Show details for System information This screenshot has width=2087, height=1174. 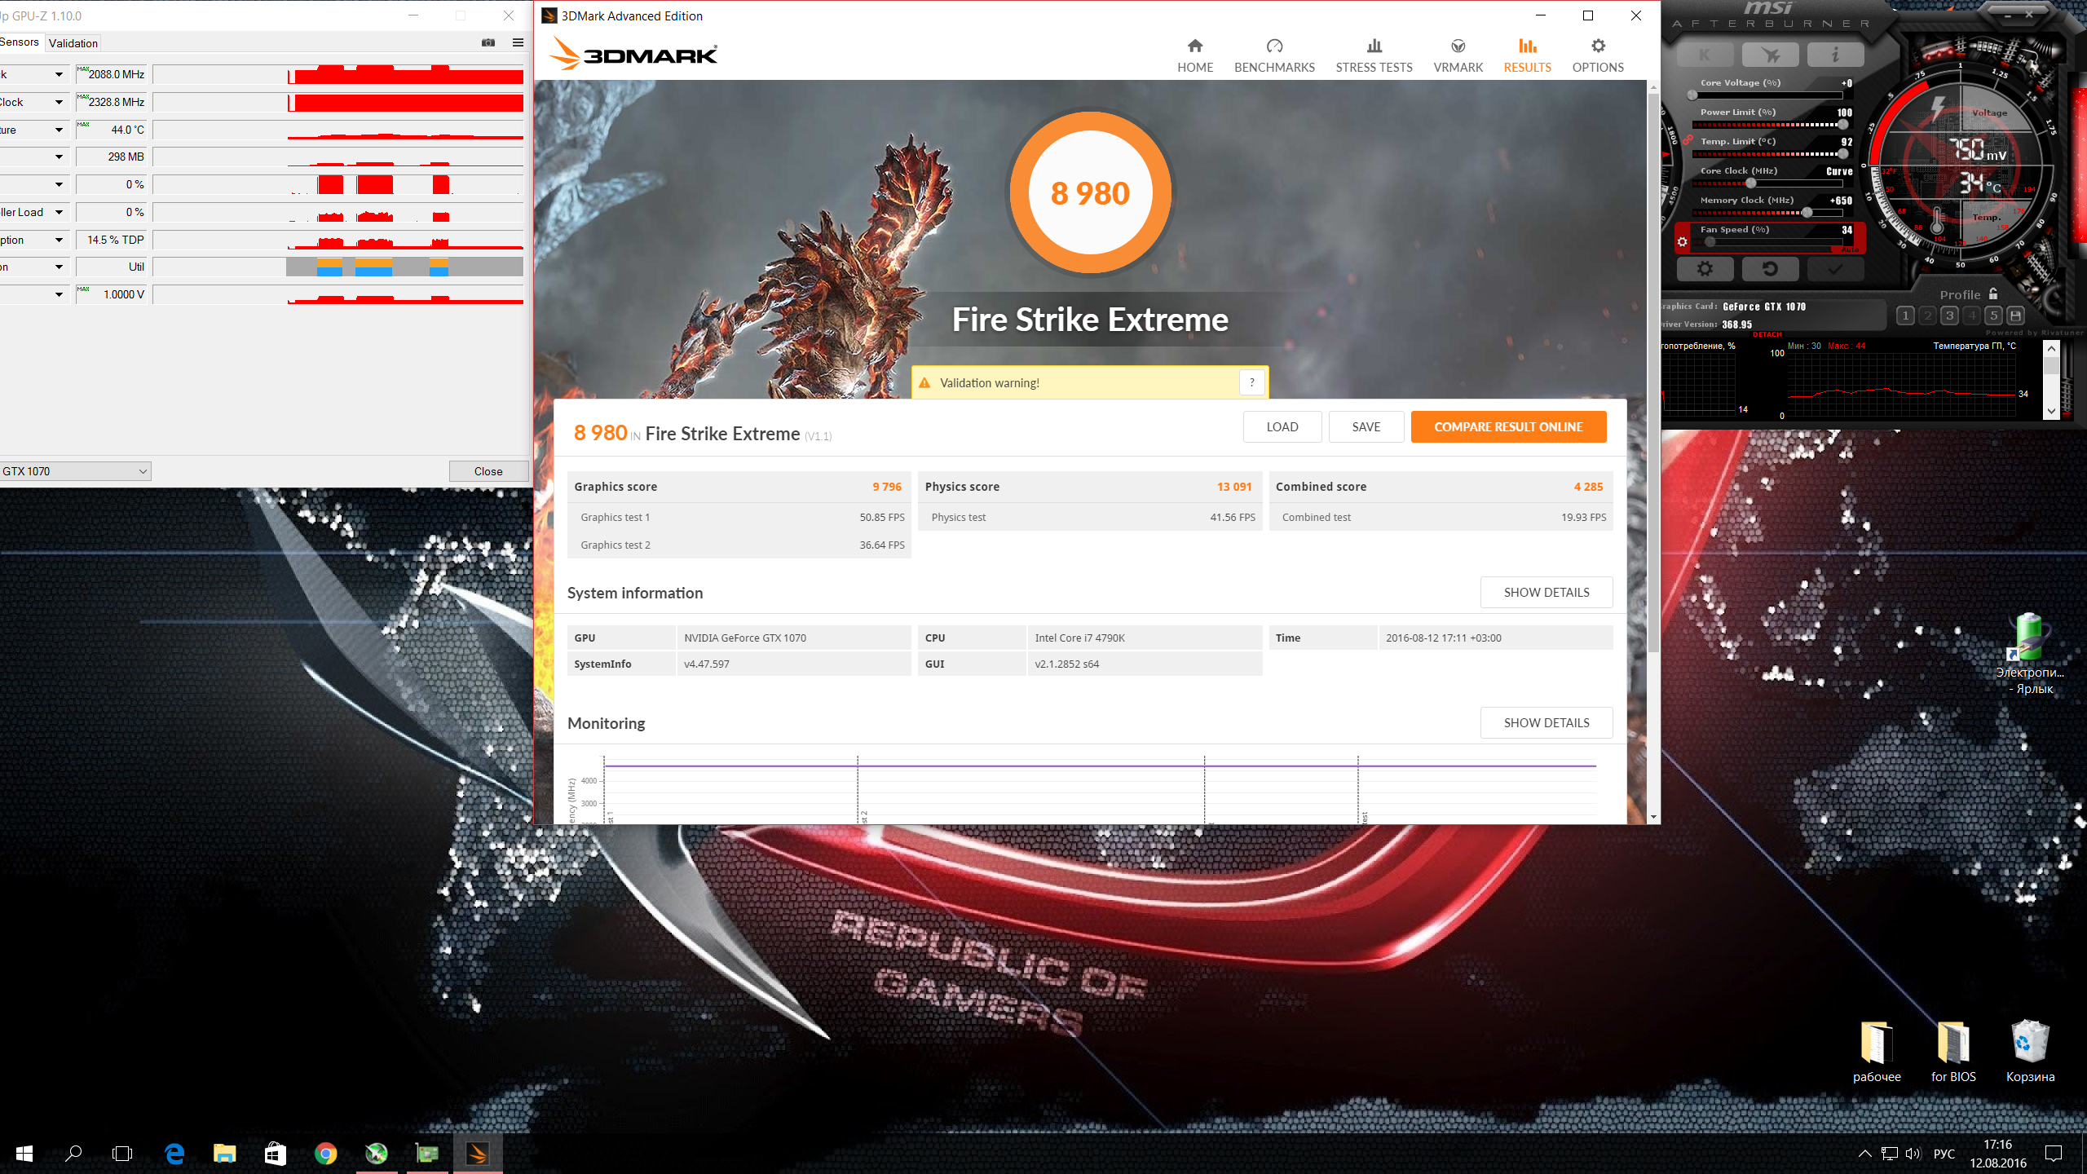pos(1546,592)
